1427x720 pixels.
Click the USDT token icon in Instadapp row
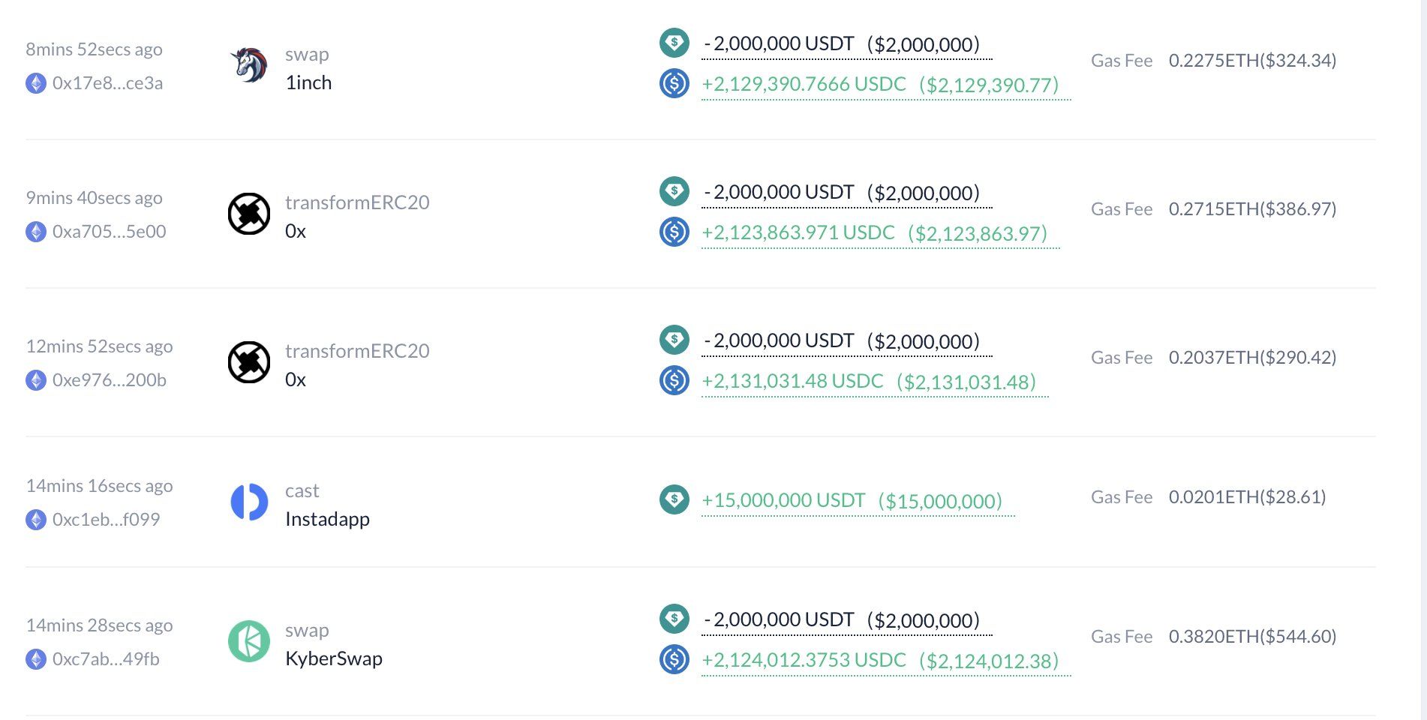[674, 499]
